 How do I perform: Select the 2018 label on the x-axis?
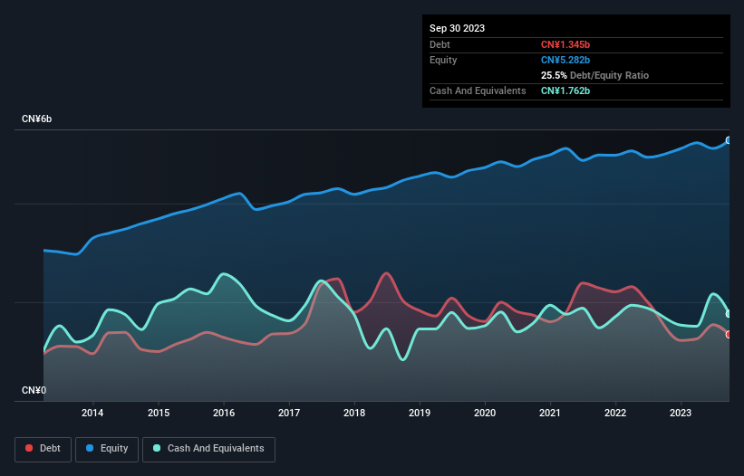tap(354, 414)
